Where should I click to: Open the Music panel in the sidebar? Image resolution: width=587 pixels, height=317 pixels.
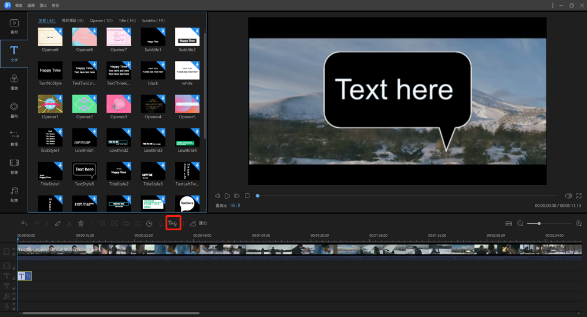[x=14, y=194]
